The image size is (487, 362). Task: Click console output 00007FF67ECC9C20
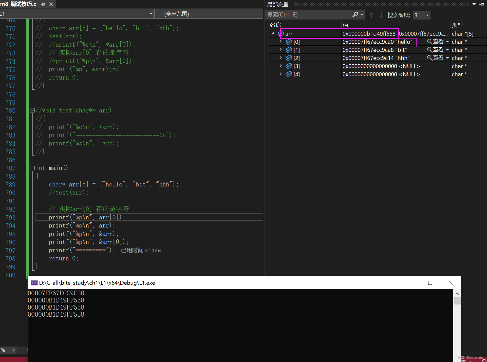[x=56, y=293]
